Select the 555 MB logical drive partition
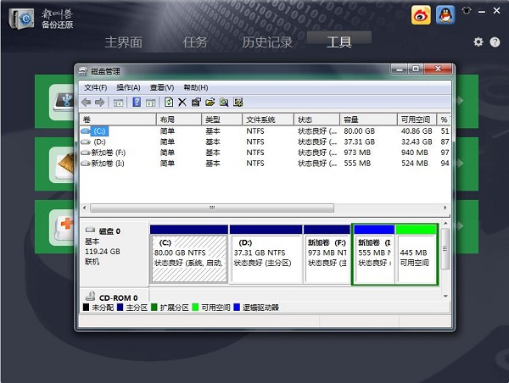 (374, 254)
